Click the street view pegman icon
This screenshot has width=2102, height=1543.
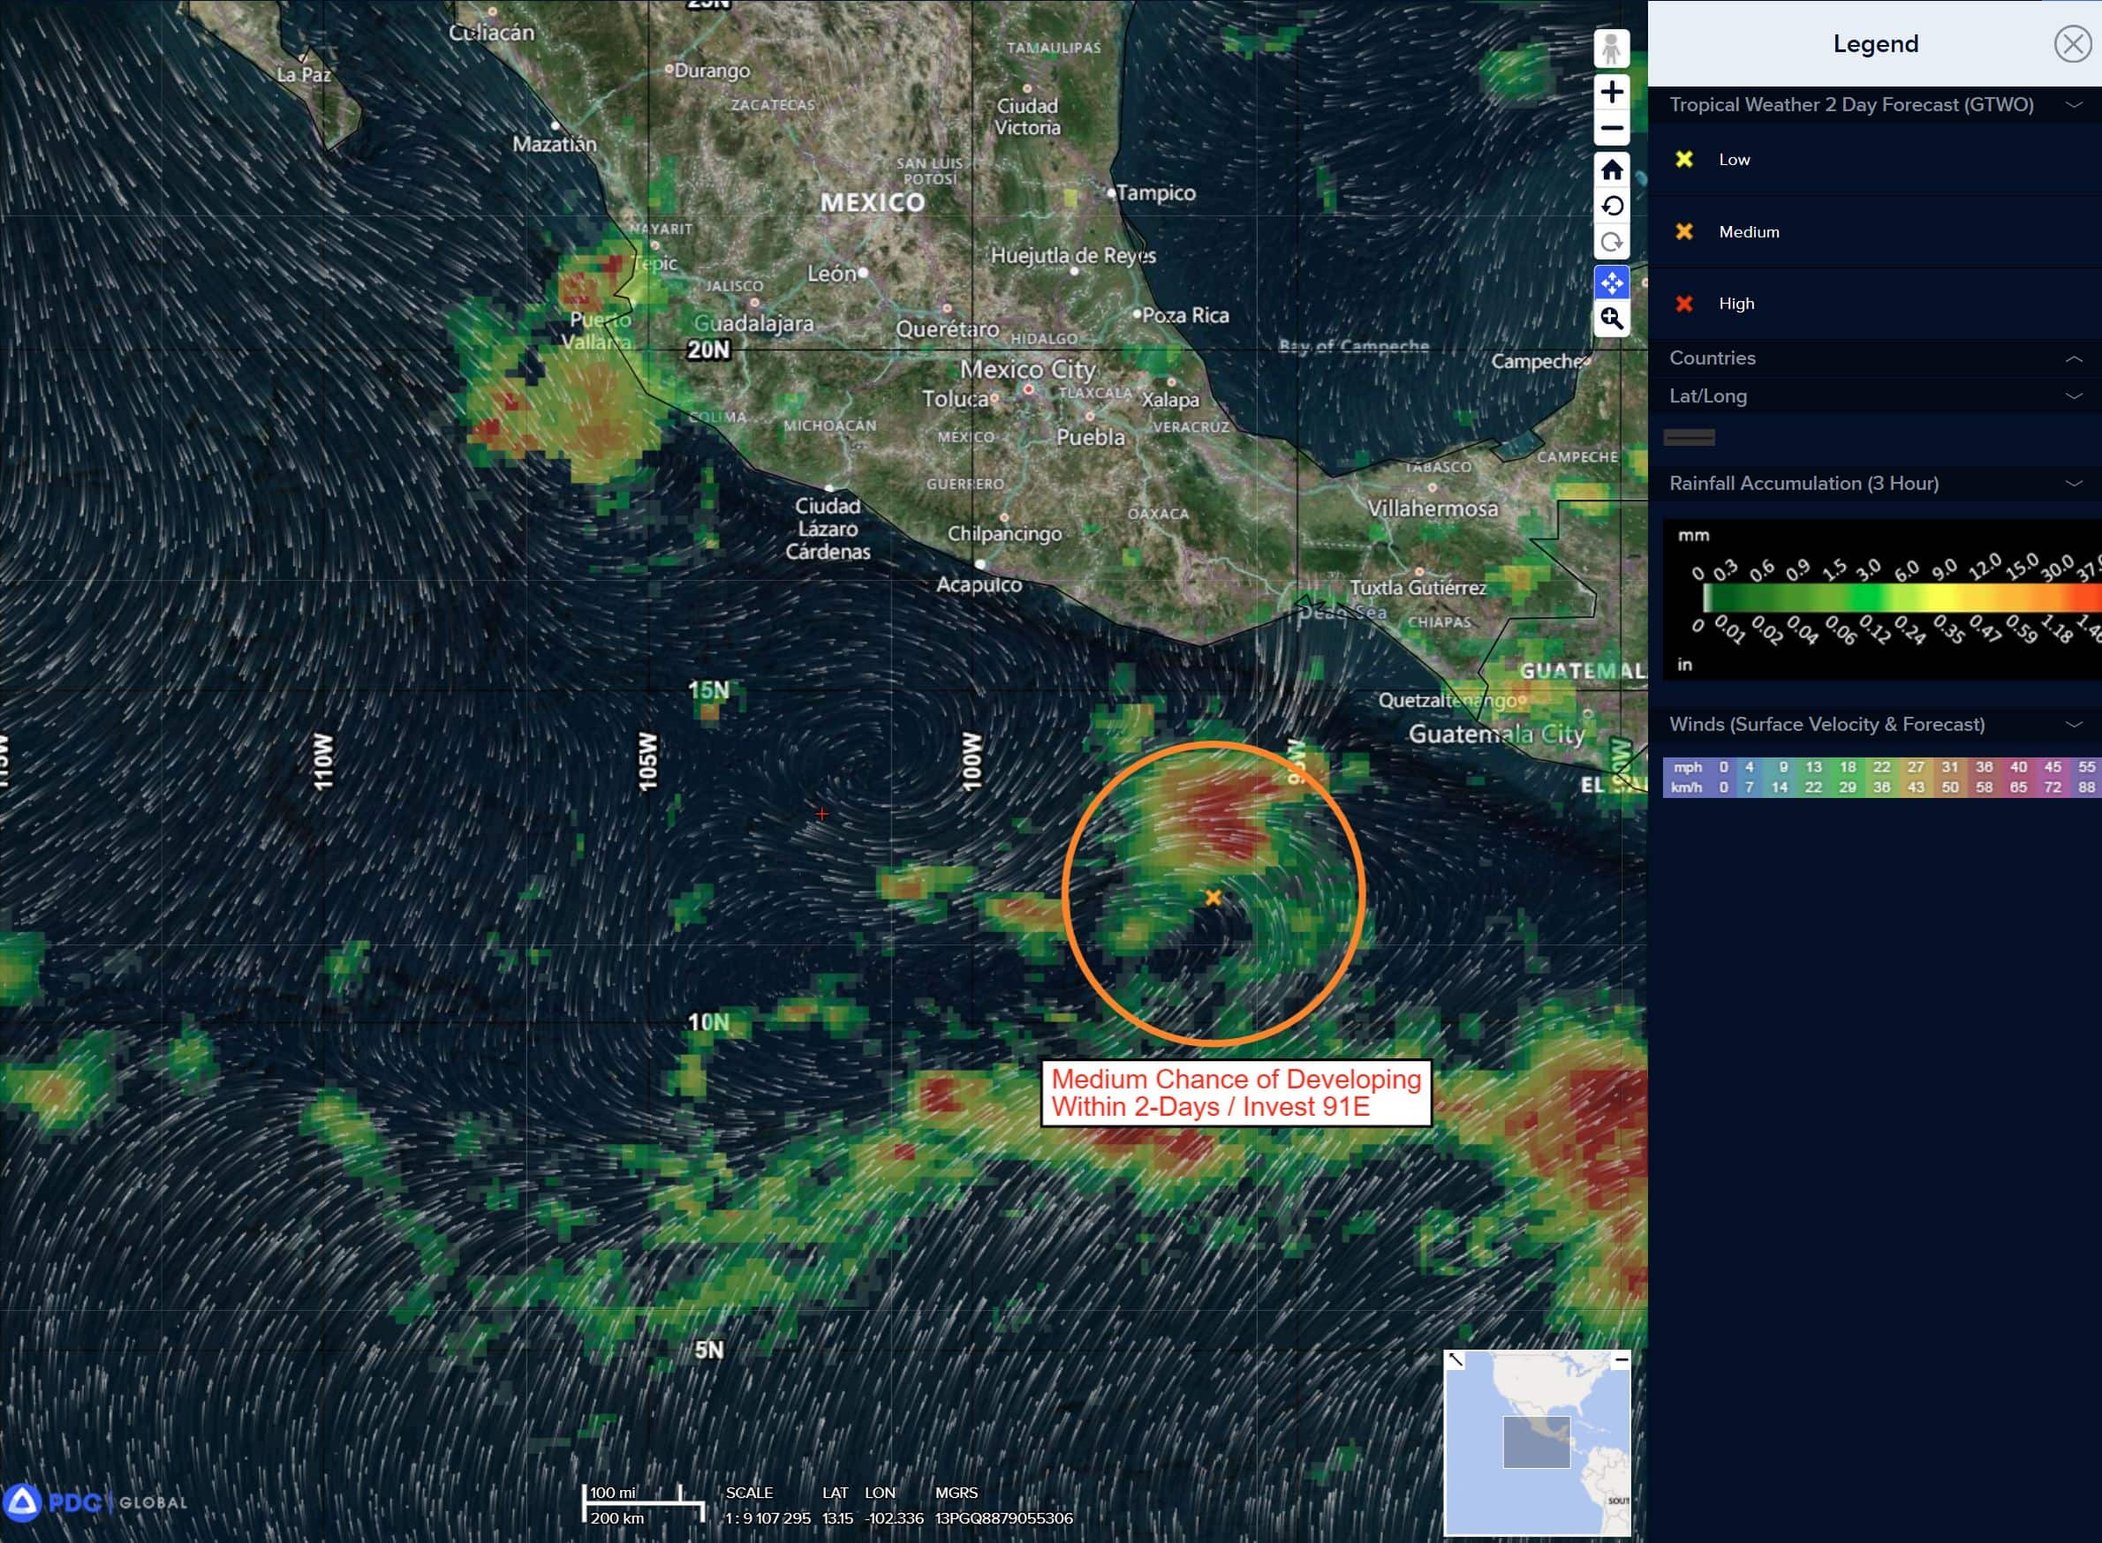click(1610, 49)
